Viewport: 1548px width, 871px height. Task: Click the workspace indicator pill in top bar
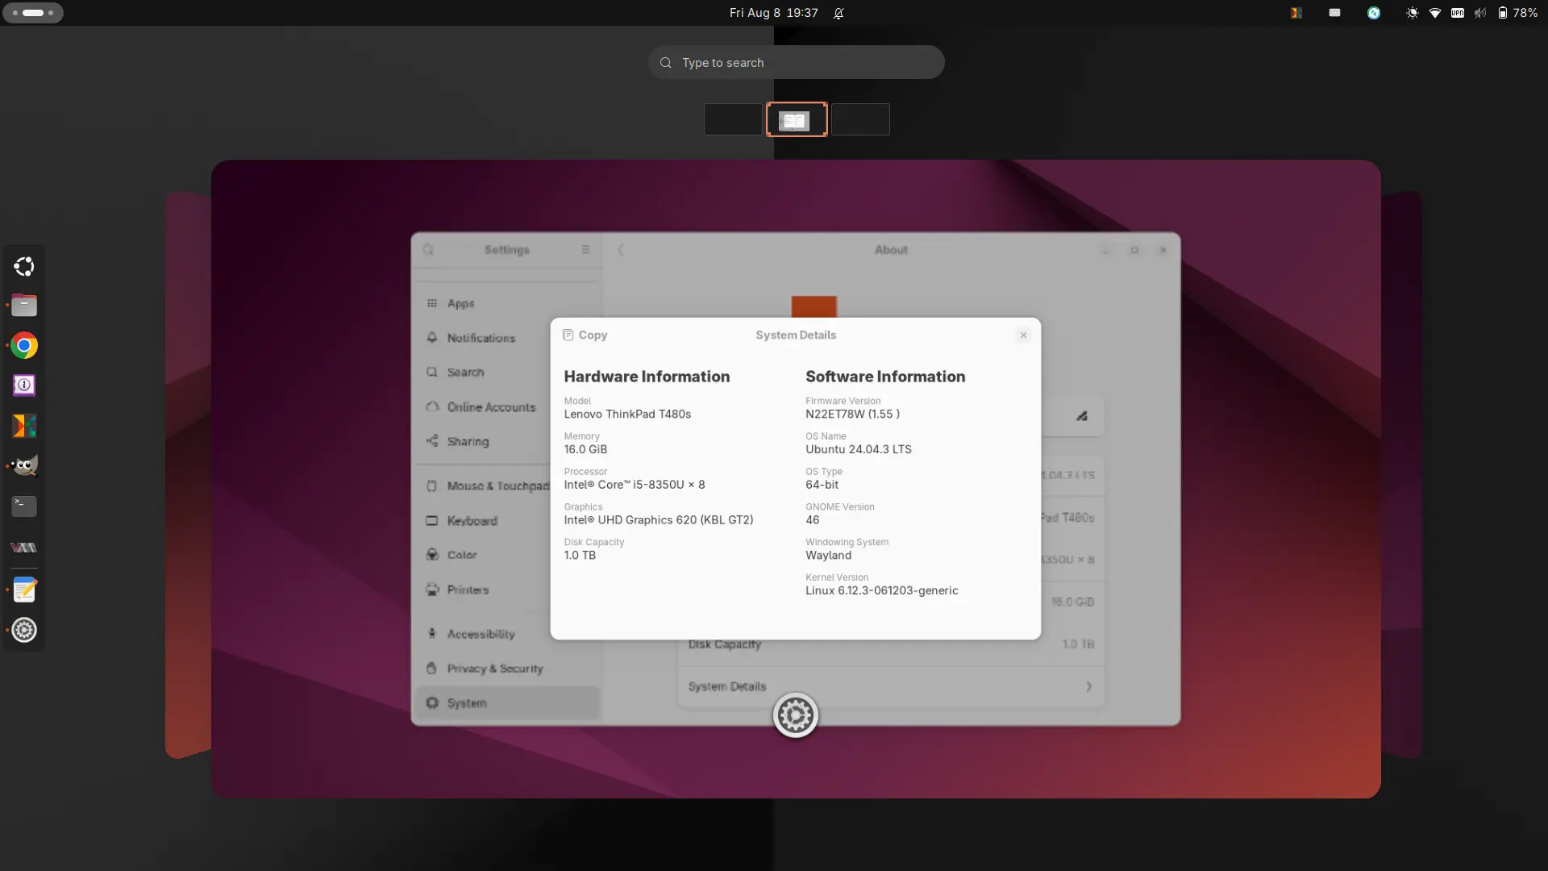coord(32,13)
